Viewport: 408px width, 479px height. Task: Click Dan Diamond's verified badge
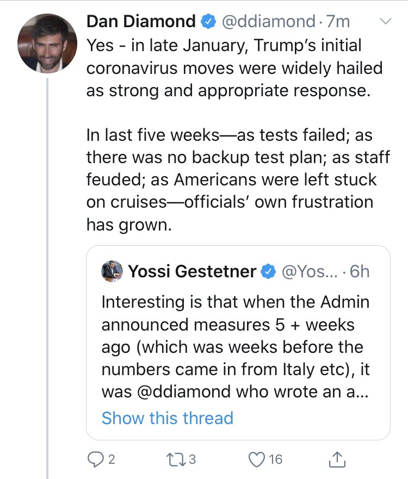[x=208, y=21]
